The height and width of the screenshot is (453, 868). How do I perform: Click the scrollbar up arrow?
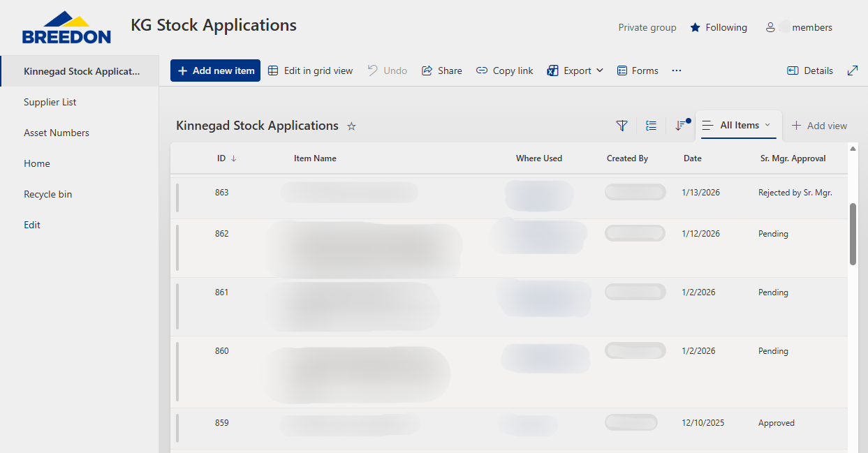tap(853, 148)
